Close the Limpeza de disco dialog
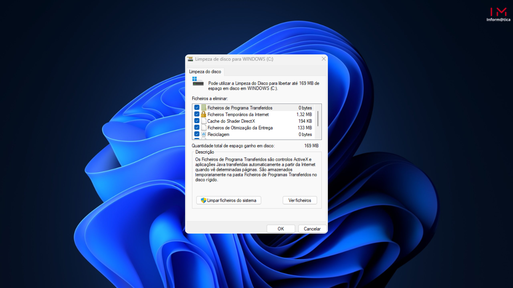 pyautogui.click(x=324, y=59)
